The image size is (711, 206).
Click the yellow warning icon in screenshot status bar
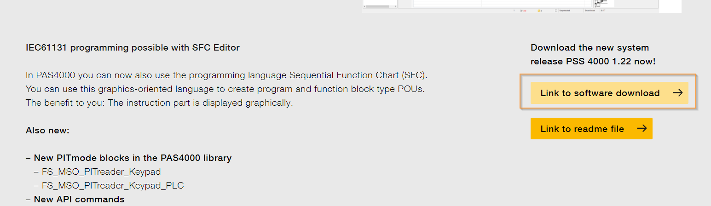click(x=539, y=11)
